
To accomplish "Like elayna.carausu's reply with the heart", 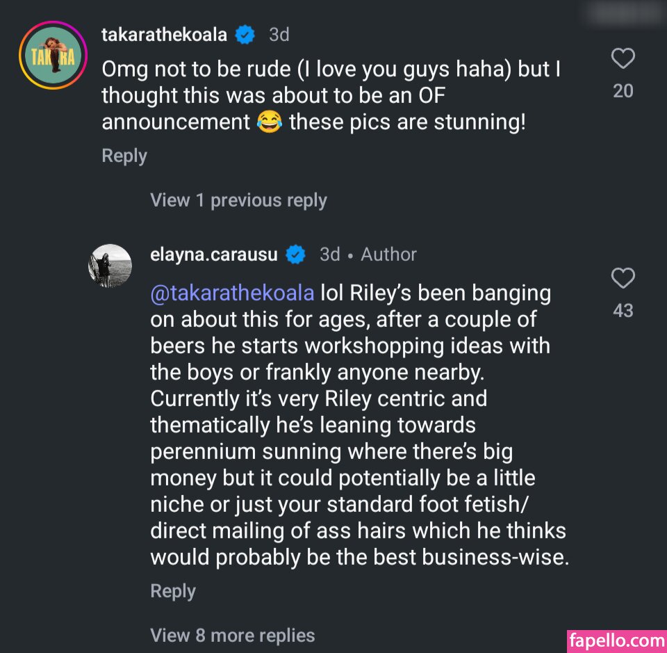I will tap(623, 279).
